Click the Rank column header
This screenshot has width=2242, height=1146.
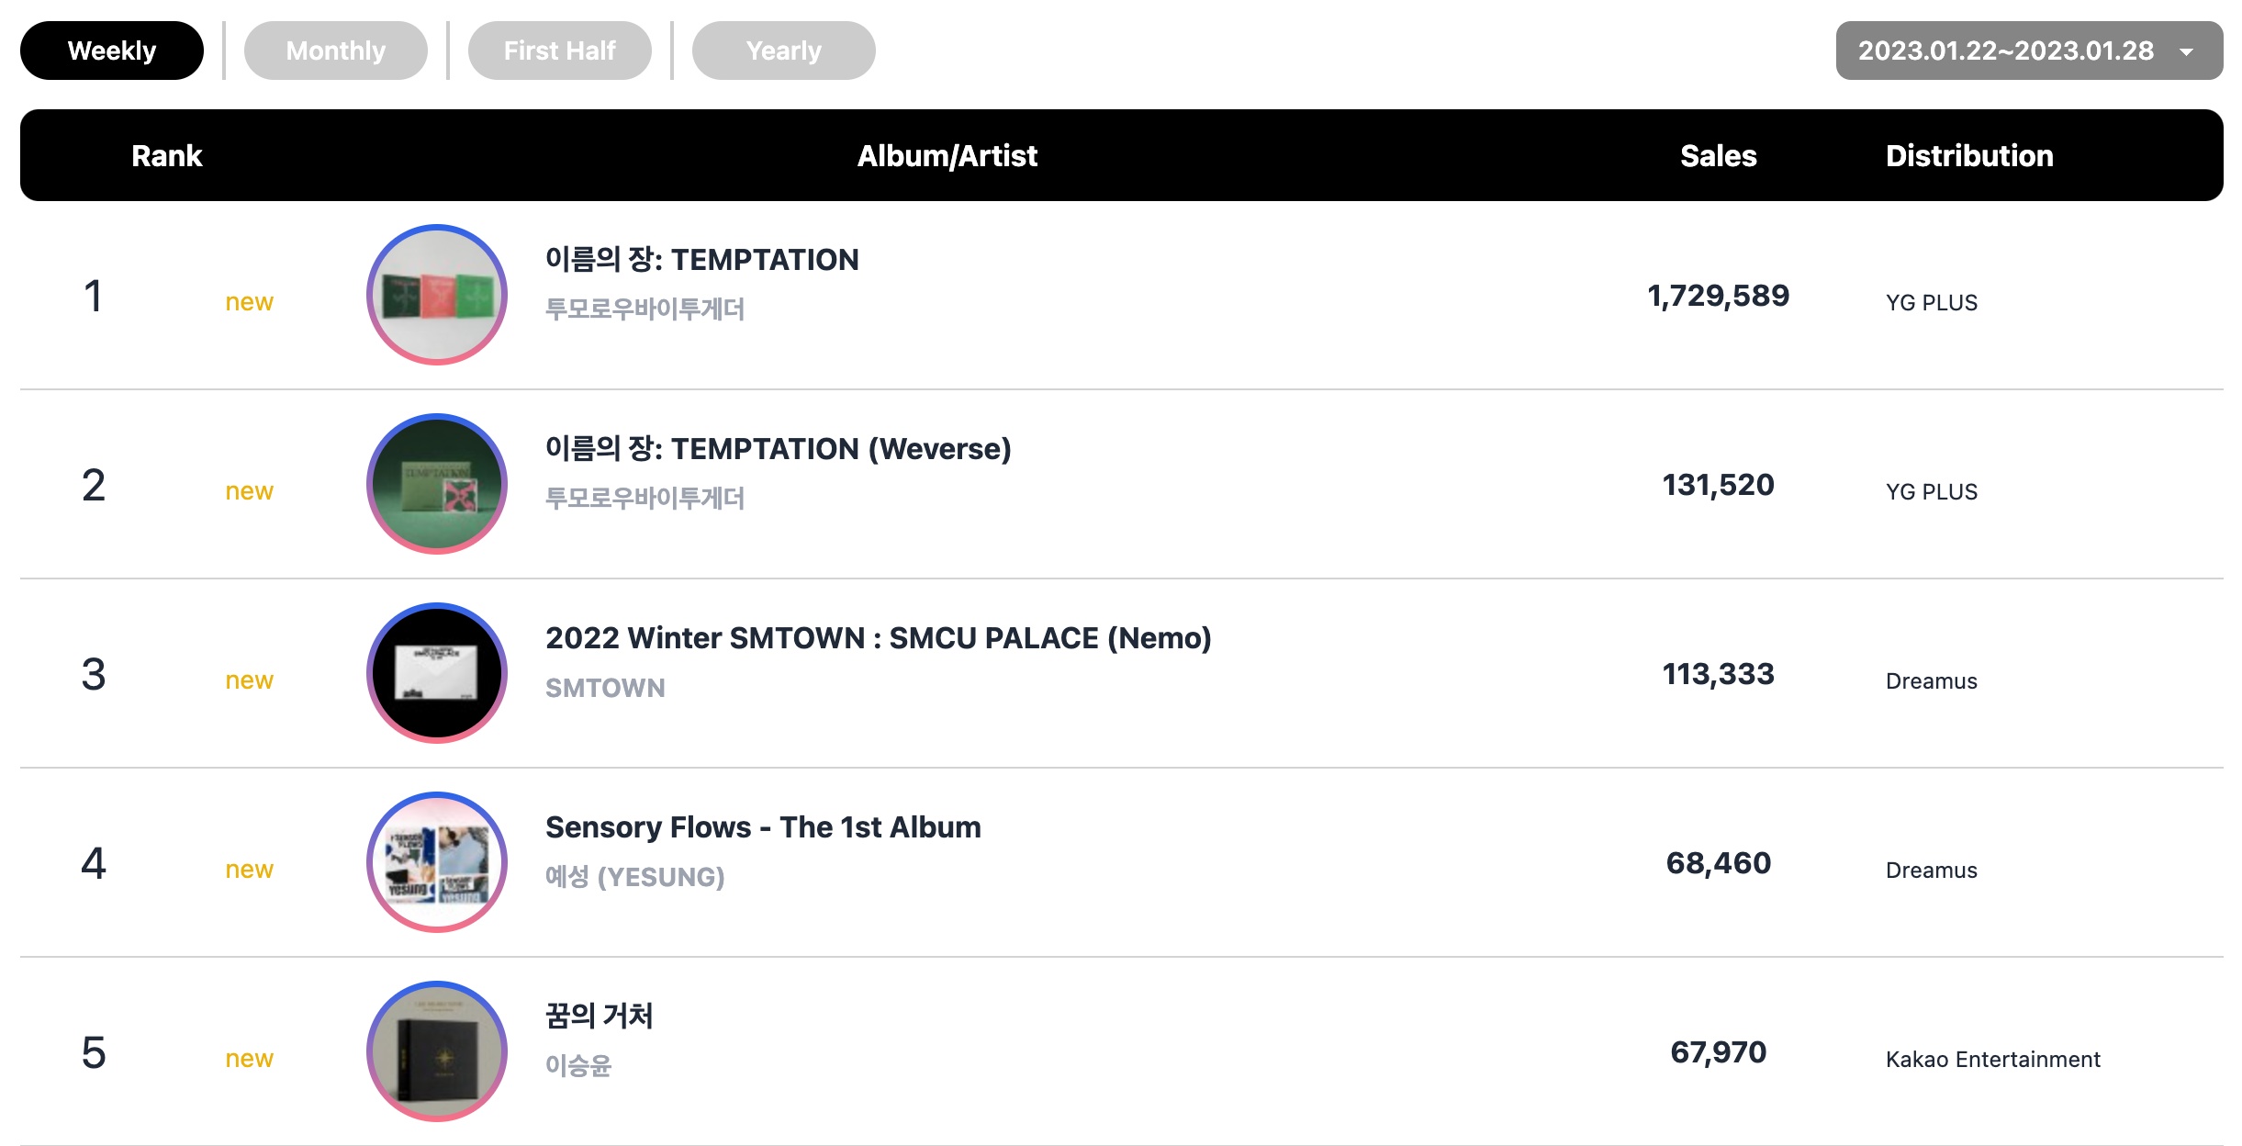pyautogui.click(x=166, y=156)
